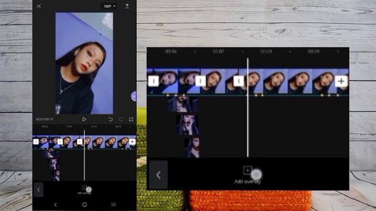Viewport: 376px width, 211px height.
Task: Open Android recent apps button
Action: (x=113, y=205)
